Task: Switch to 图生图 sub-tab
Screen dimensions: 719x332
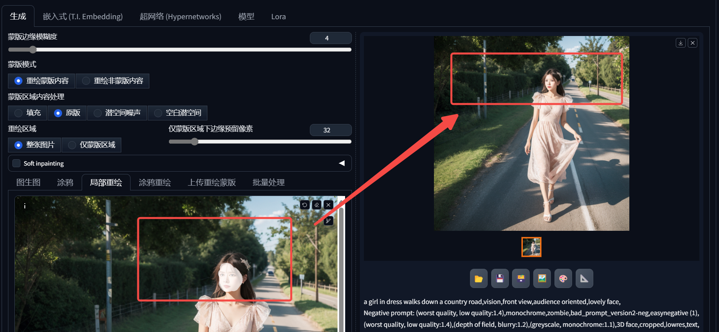Action: (x=28, y=182)
